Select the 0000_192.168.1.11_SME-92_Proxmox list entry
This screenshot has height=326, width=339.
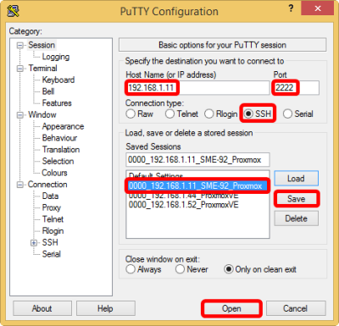(197, 185)
